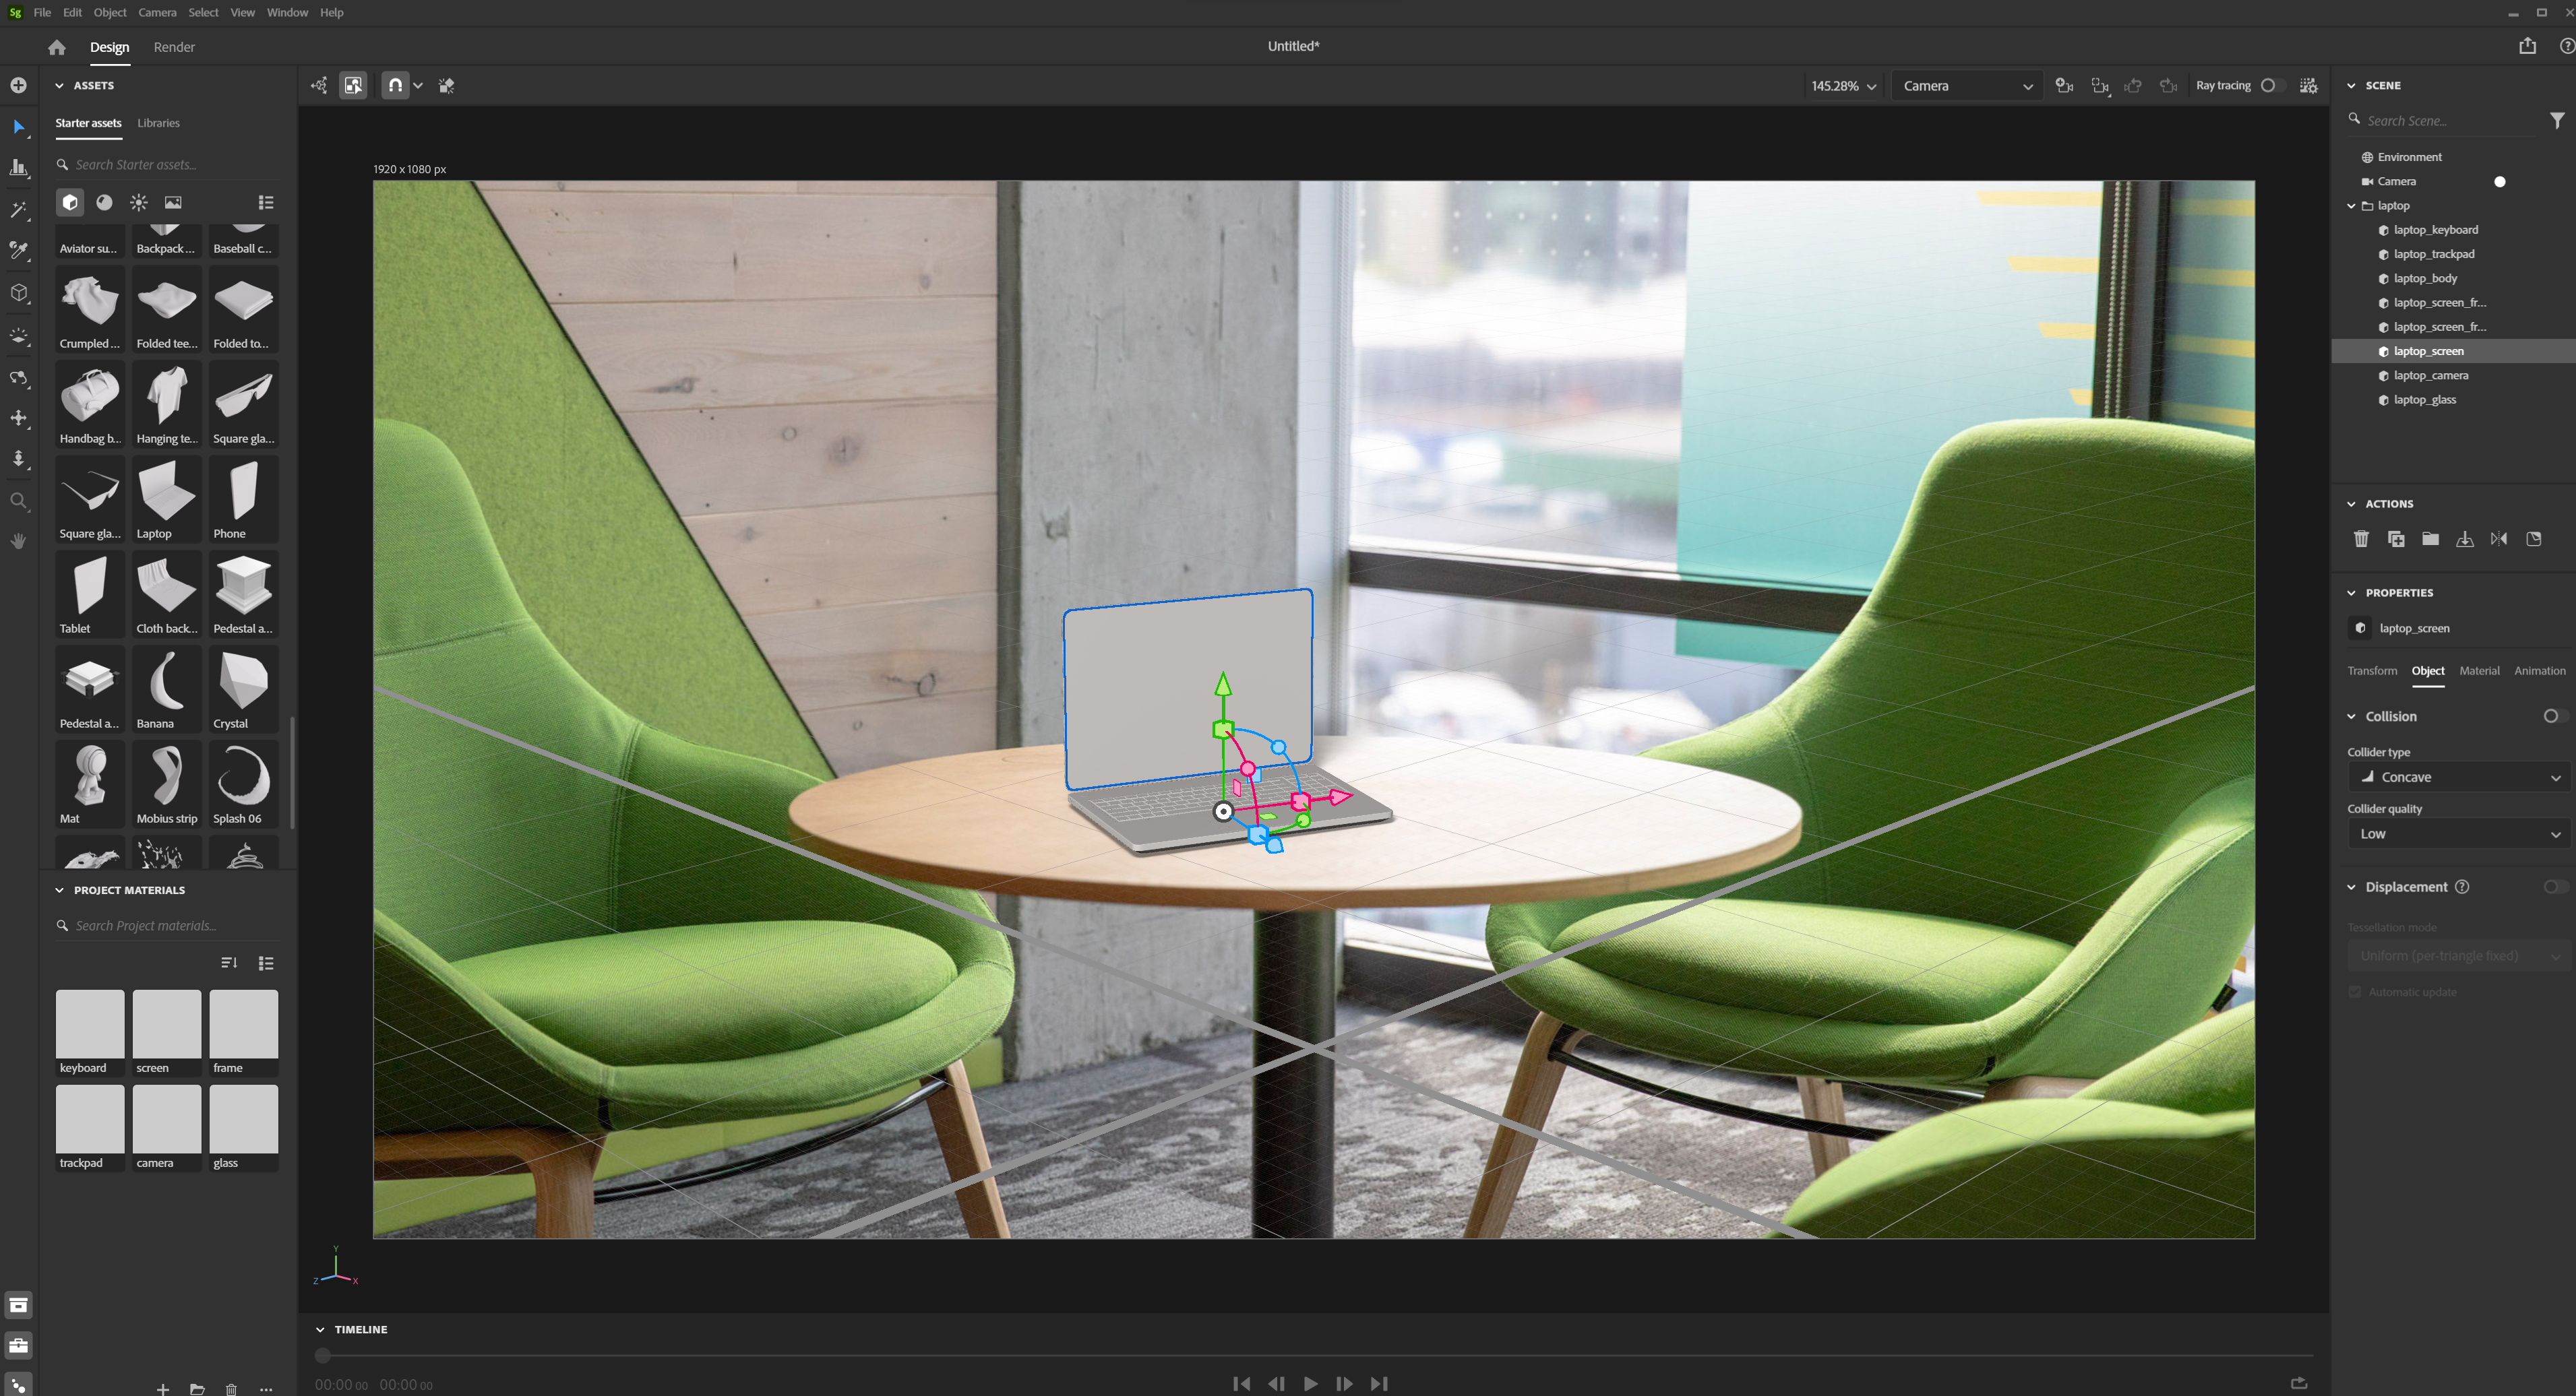
Task: Click the delete trash icon in Actions
Action: [2361, 540]
